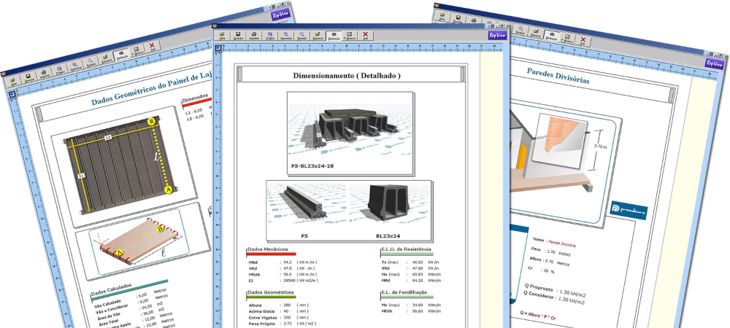730x328 pixels.
Task: Click the Altura value 280
Action: (x=287, y=305)
